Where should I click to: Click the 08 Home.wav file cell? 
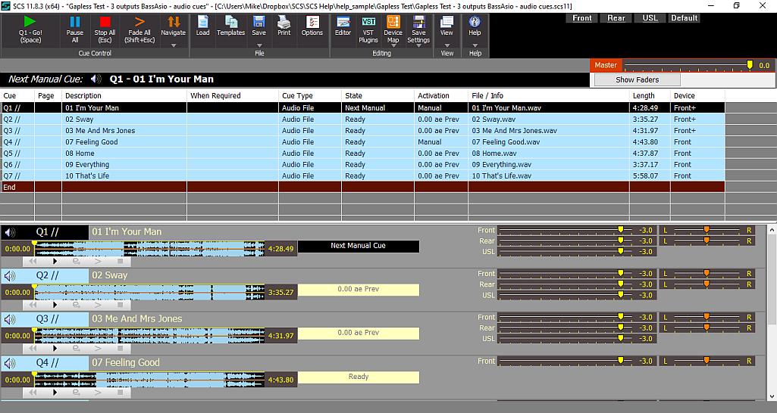click(549, 154)
